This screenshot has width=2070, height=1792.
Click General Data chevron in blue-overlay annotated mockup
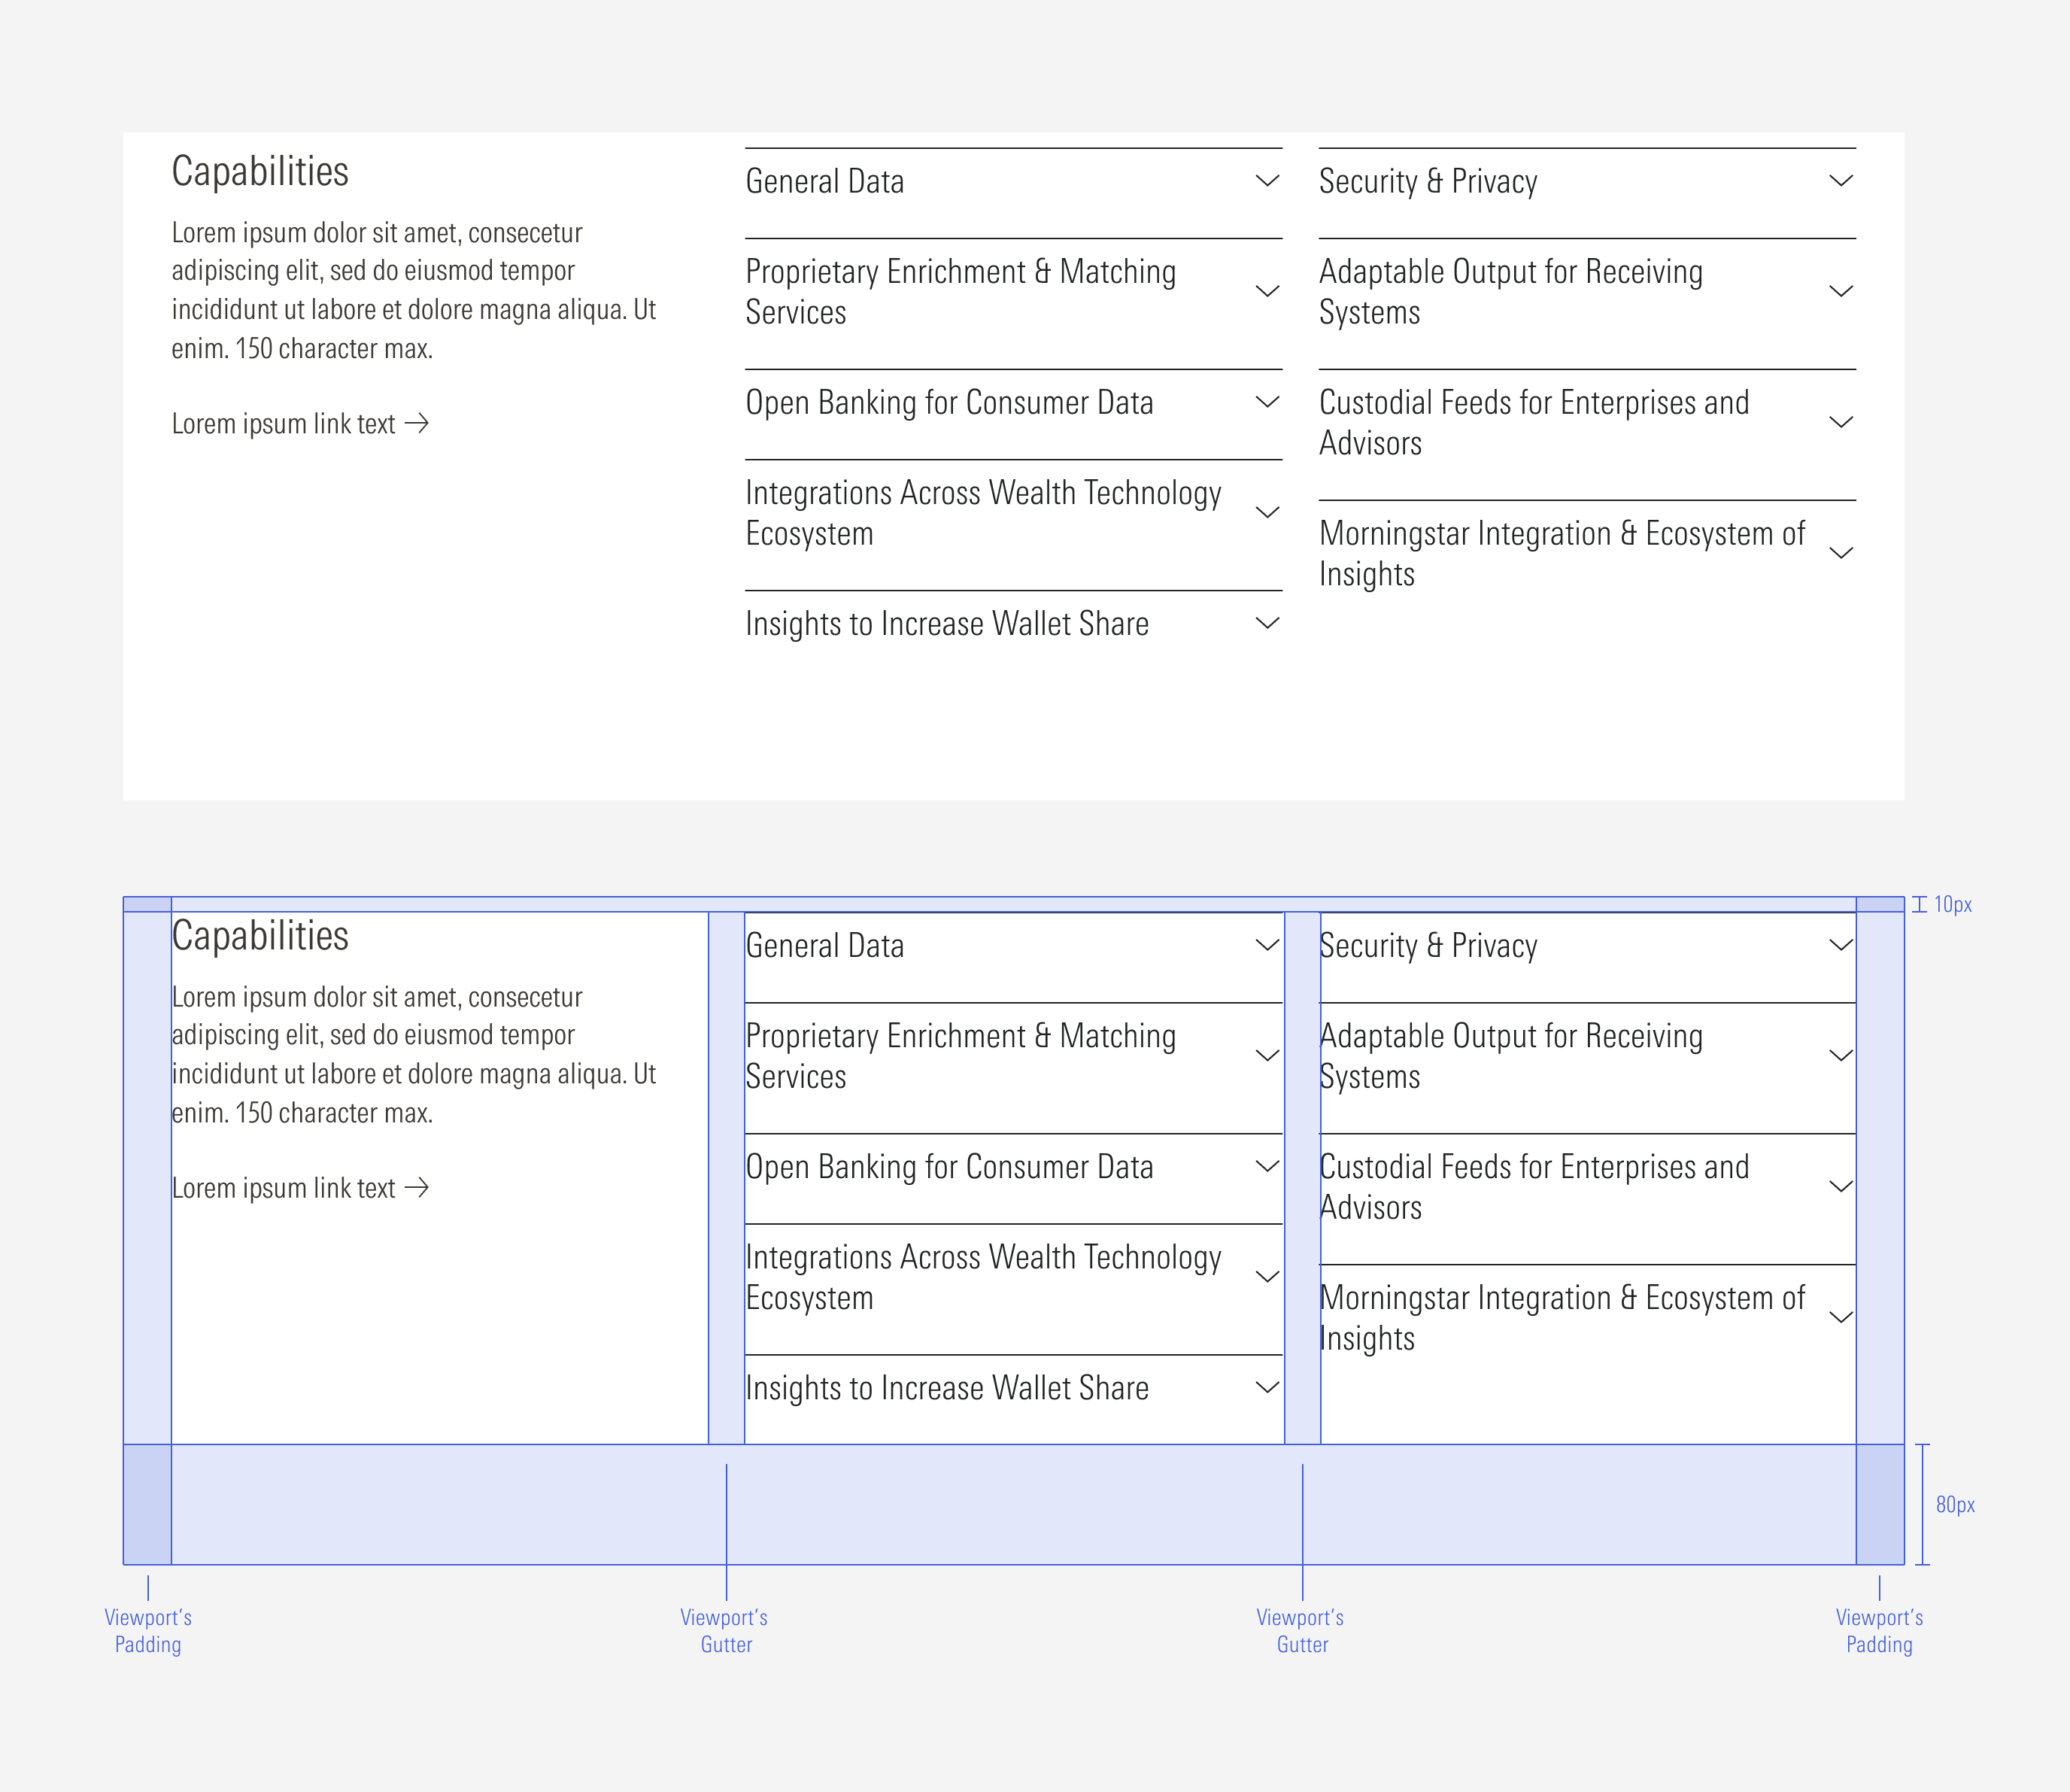click(1267, 945)
